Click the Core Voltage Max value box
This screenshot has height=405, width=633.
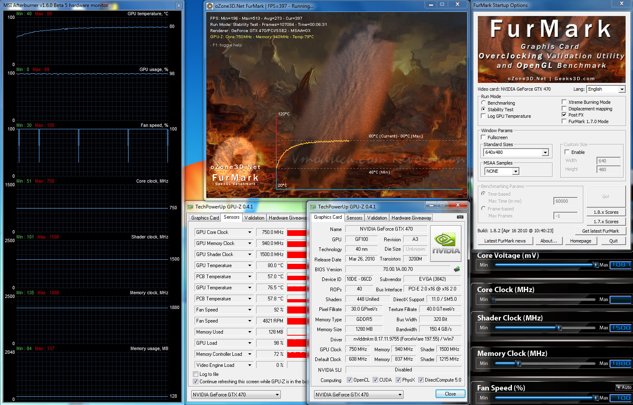click(x=621, y=265)
